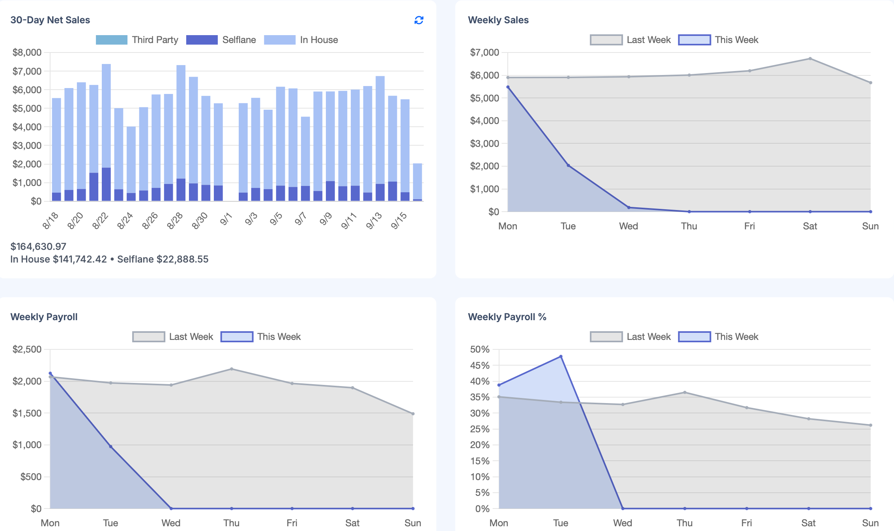Screen dimensions: 894x531
Task: Click the $164,630.97 total sales text
Action: [x=38, y=246]
